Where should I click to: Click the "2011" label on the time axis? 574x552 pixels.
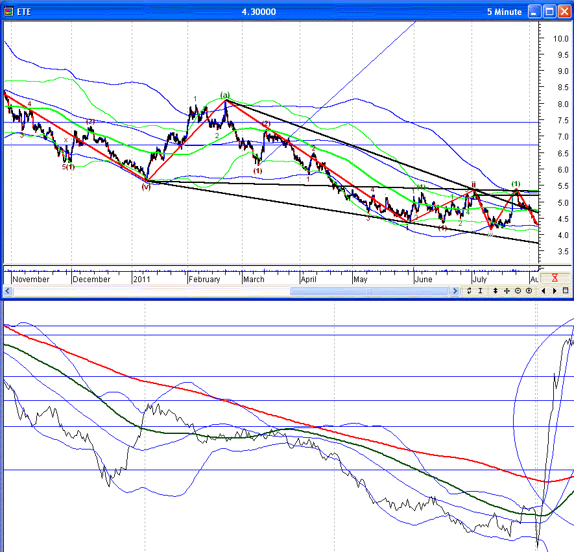(141, 280)
